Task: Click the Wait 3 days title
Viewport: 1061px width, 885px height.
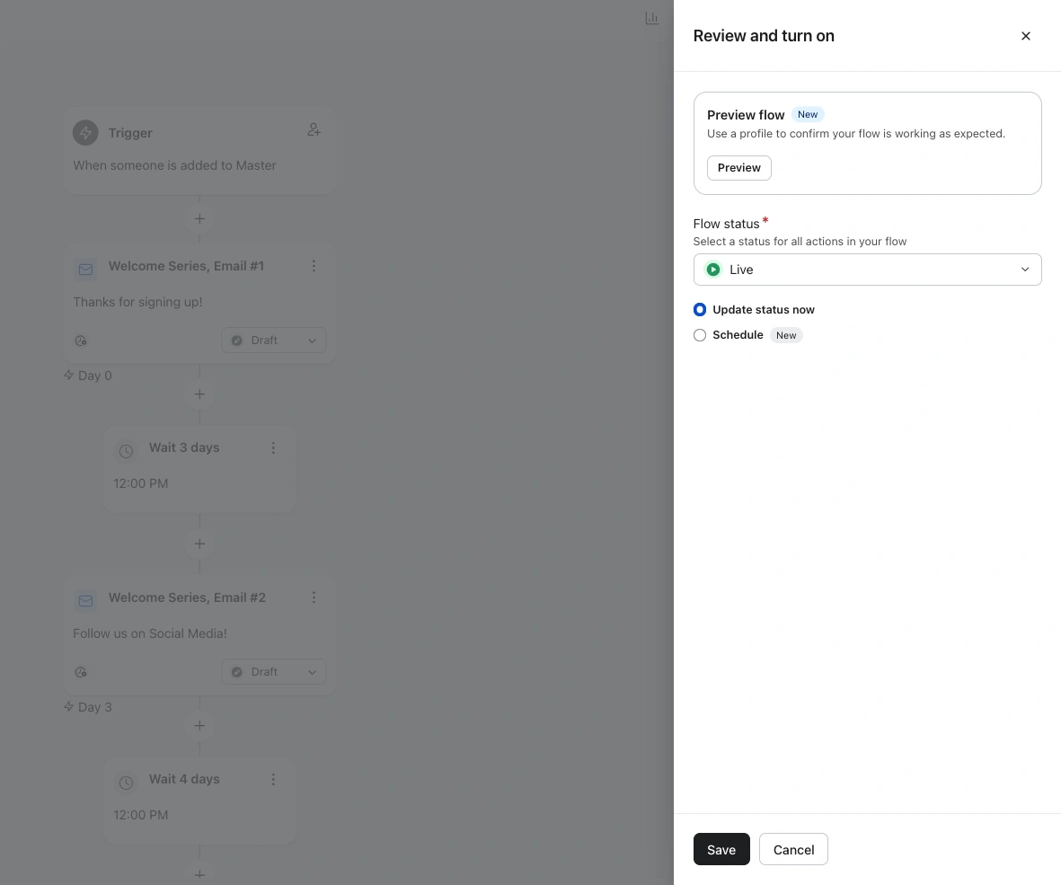Action: click(184, 447)
